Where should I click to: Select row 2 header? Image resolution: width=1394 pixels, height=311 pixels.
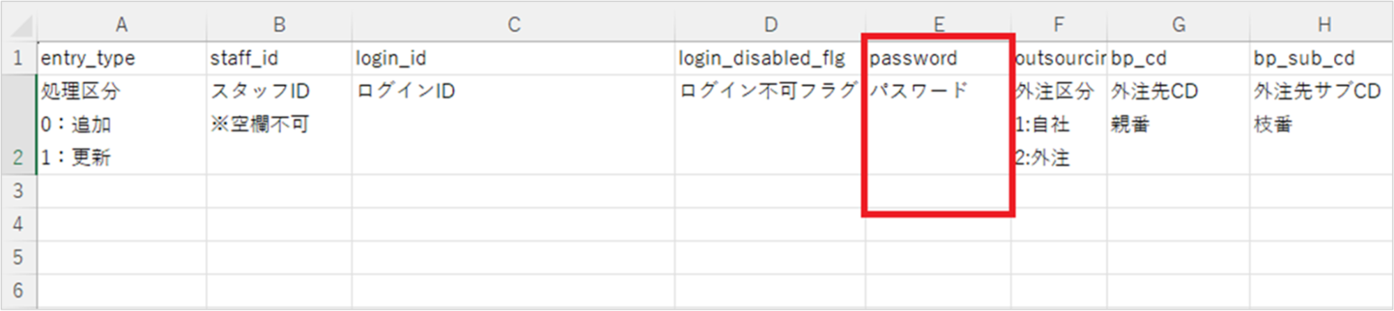point(19,125)
